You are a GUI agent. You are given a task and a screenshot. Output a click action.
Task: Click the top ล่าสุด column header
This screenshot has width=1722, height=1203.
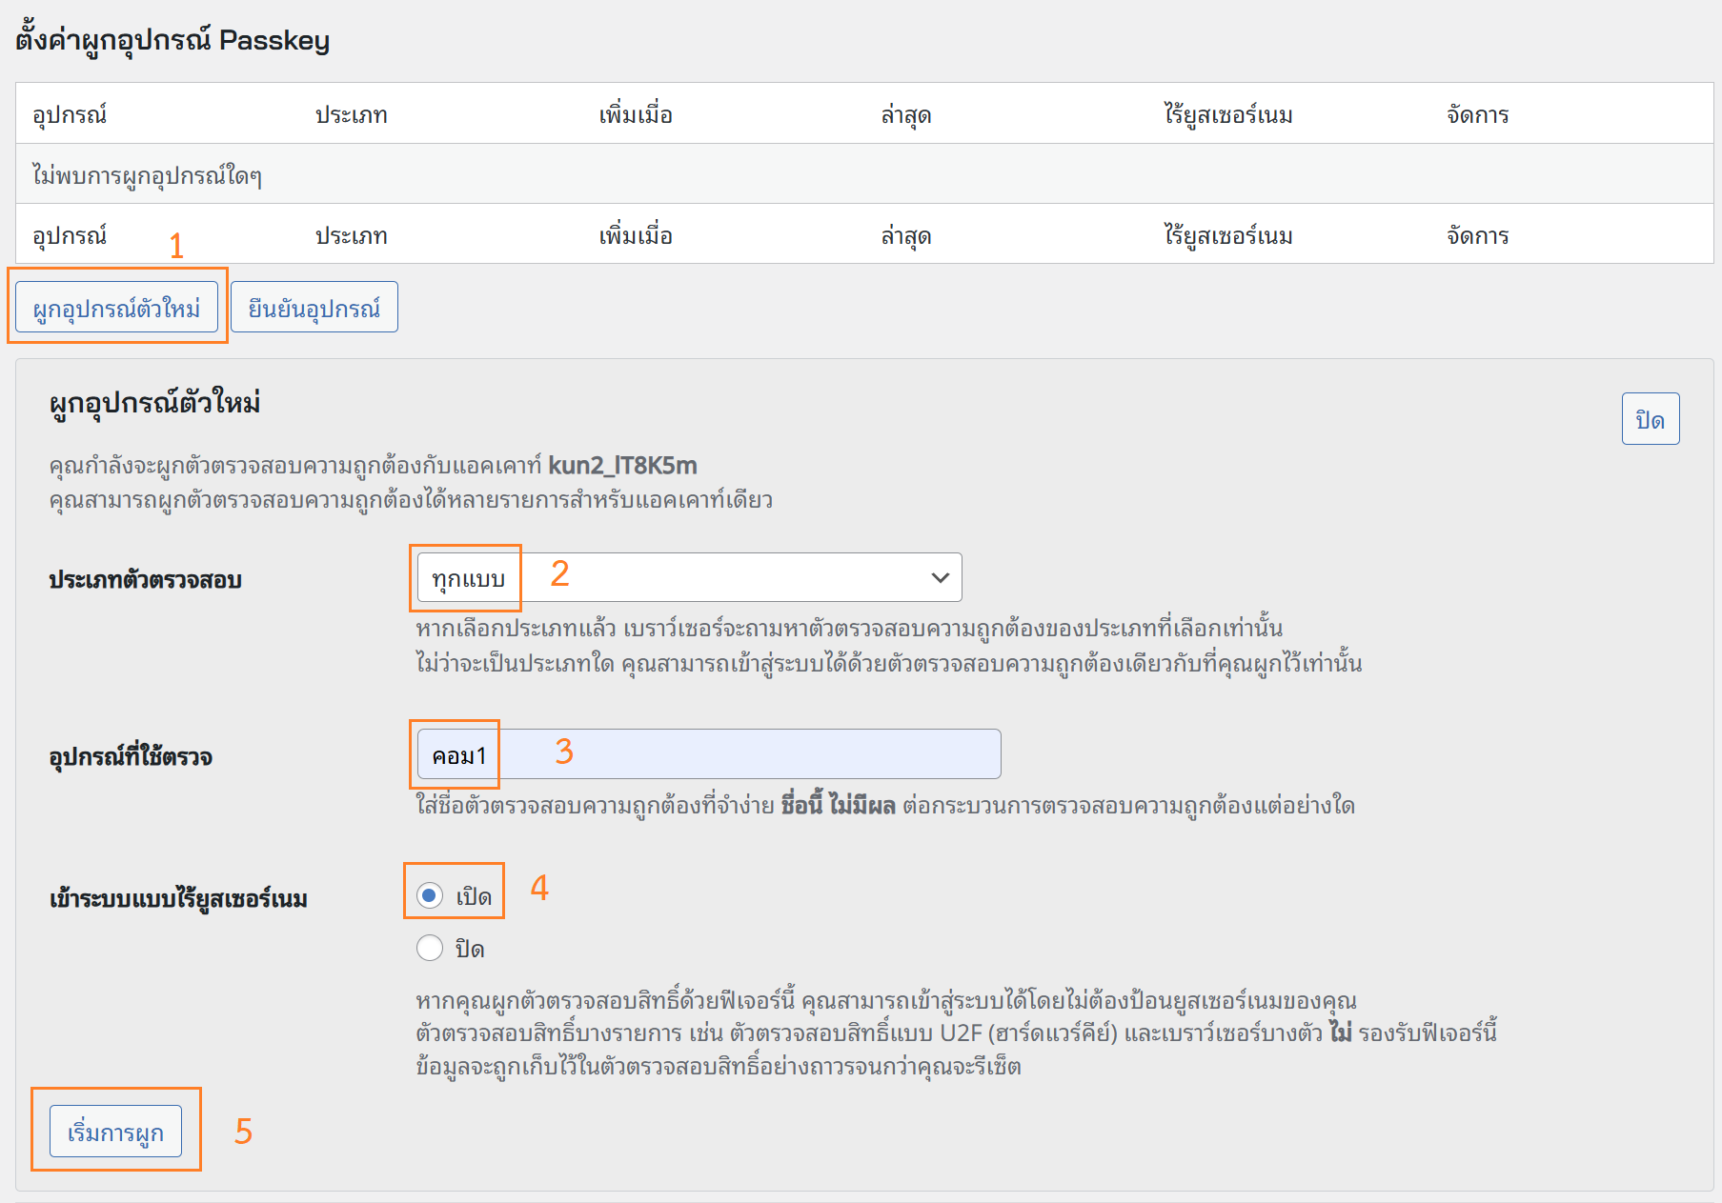coord(905,114)
